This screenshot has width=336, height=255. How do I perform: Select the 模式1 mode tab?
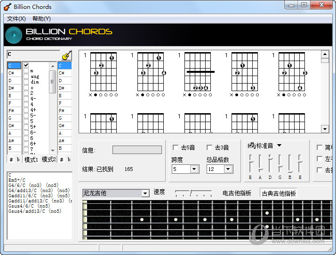click(31, 160)
